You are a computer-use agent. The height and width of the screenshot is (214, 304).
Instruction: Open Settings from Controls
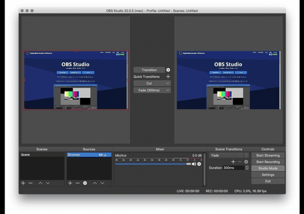tap(268, 175)
